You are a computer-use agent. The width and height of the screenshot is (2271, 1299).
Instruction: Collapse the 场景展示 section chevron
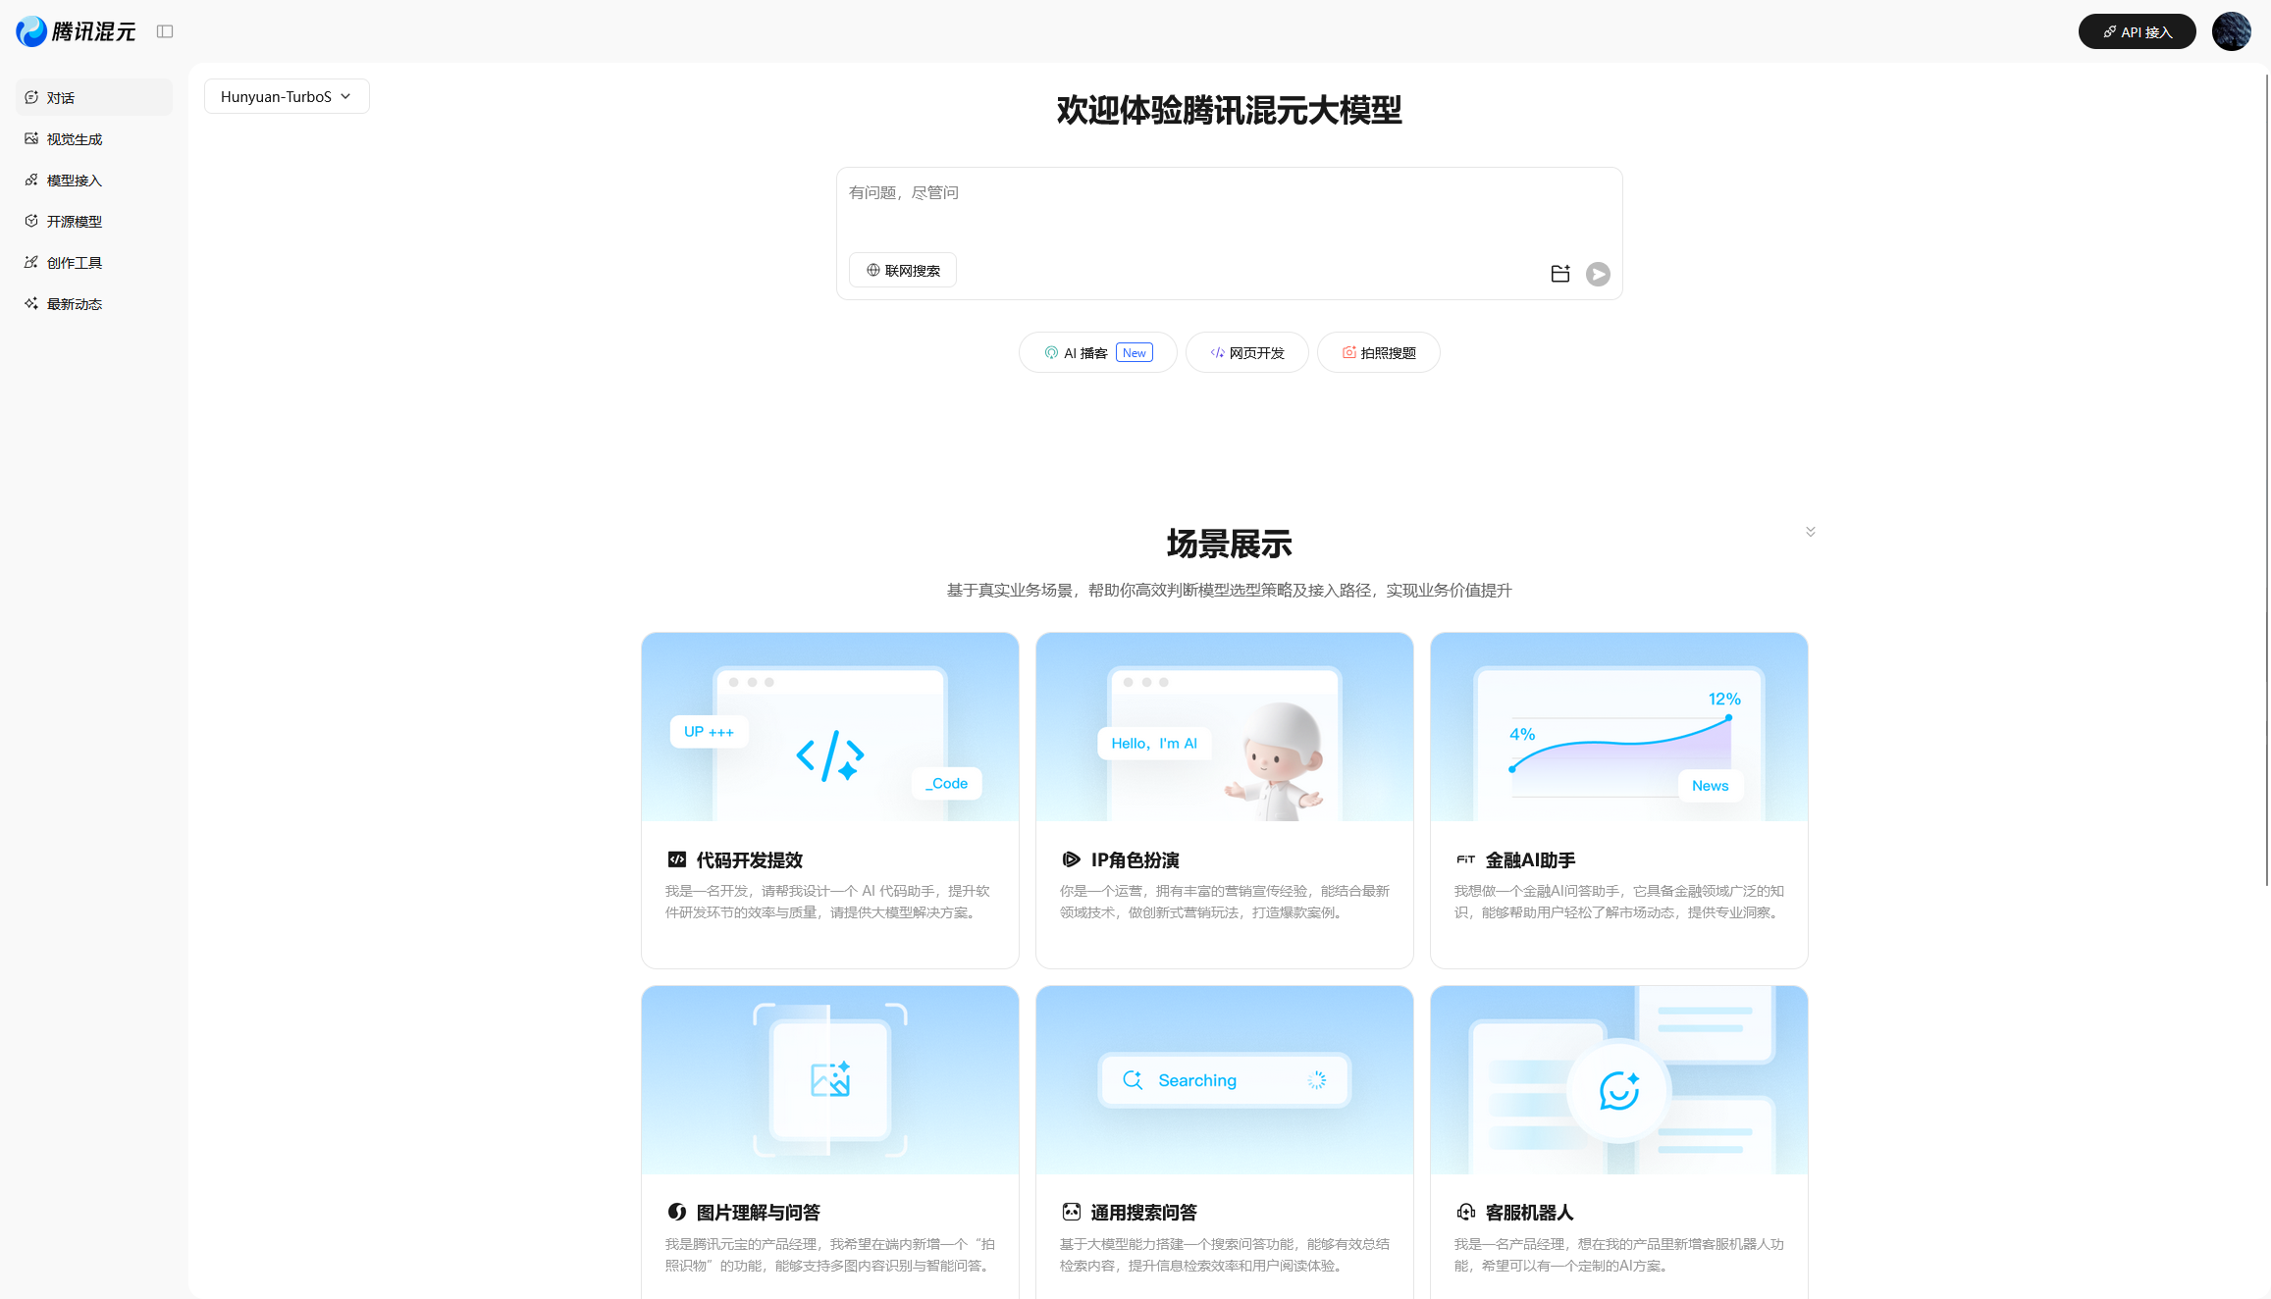click(x=1810, y=531)
